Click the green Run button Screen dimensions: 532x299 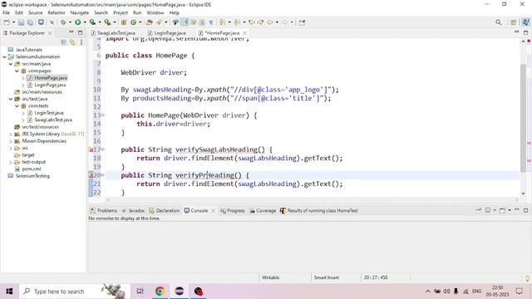[x=77, y=22]
